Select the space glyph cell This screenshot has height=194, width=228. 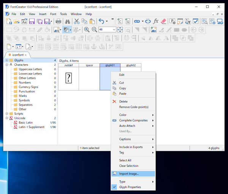point(89,77)
